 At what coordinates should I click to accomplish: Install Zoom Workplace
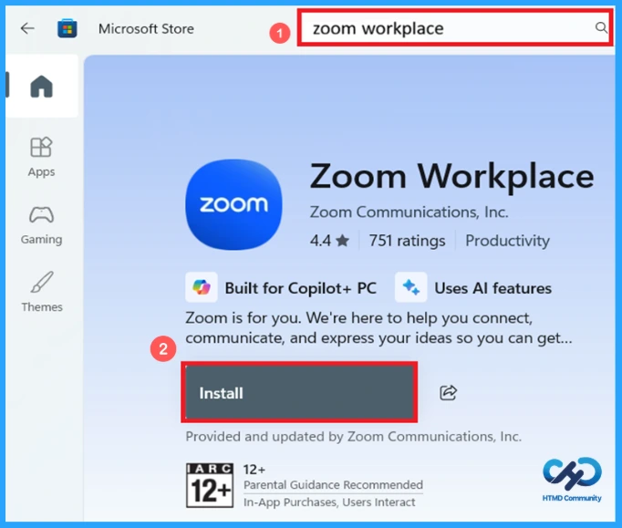pyautogui.click(x=299, y=392)
